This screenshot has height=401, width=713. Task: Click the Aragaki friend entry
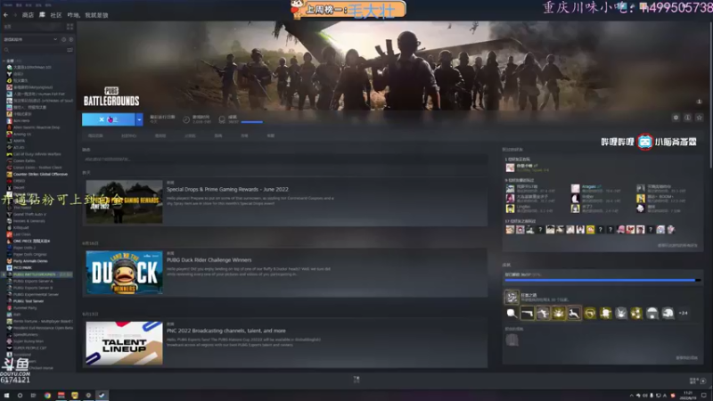coord(595,188)
